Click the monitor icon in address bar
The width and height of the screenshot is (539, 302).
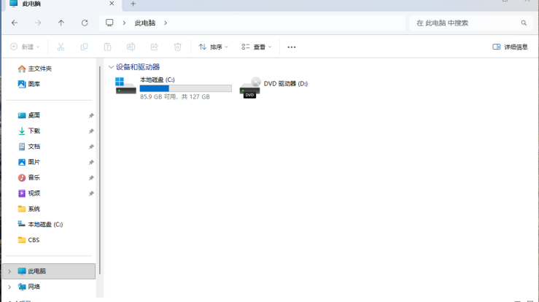(109, 23)
